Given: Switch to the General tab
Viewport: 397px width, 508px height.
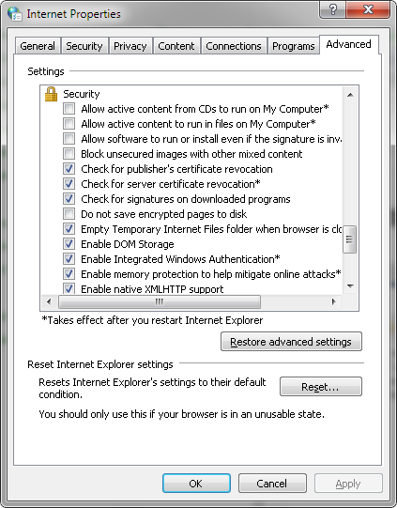Looking at the screenshot, I should pyautogui.click(x=38, y=46).
